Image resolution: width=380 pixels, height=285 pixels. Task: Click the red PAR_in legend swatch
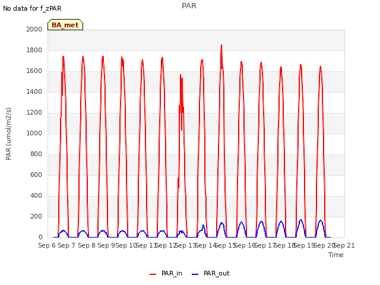(x=153, y=274)
